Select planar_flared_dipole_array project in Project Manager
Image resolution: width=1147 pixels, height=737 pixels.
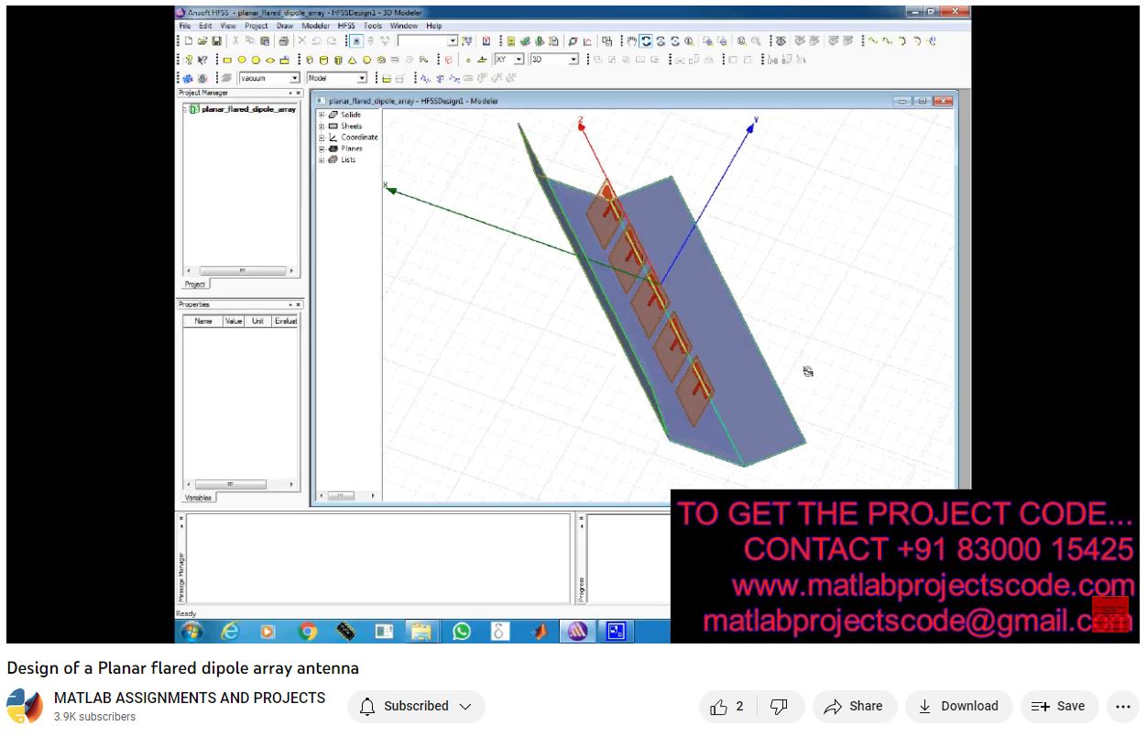248,109
